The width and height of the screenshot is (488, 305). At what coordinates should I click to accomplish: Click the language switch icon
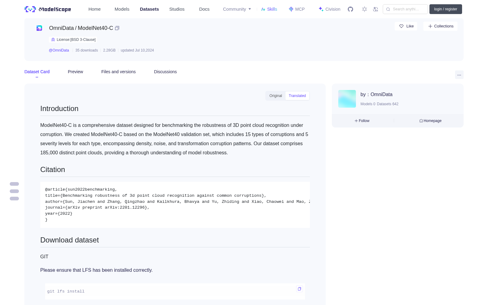[x=376, y=9]
